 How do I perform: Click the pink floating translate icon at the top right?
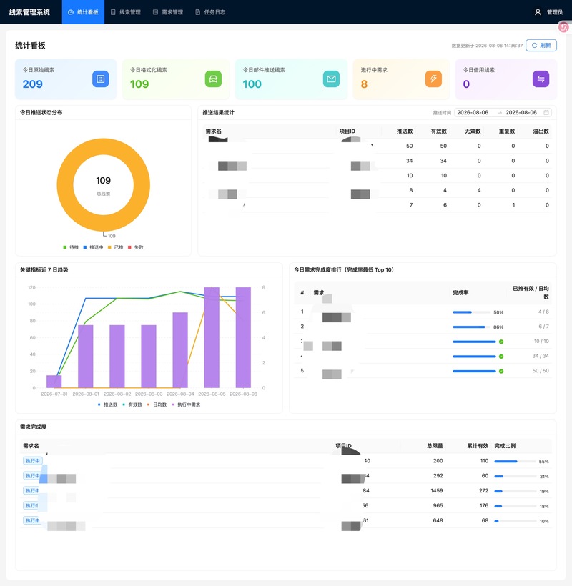tap(563, 27)
